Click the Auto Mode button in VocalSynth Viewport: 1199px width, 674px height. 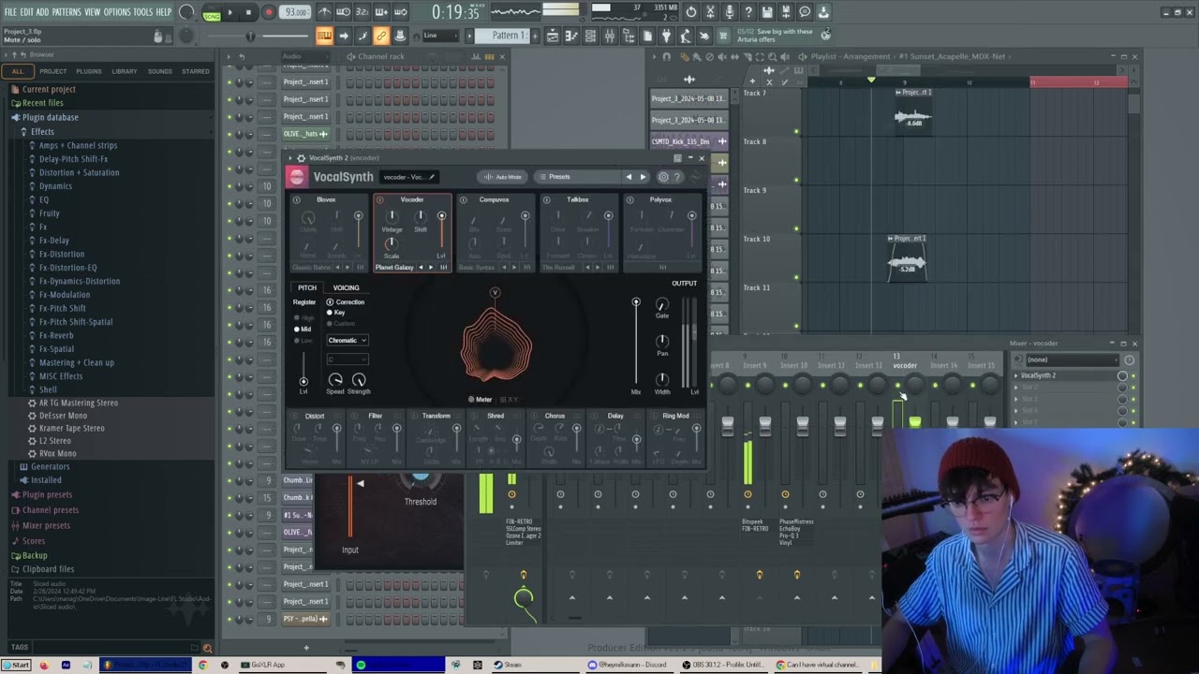[503, 177]
